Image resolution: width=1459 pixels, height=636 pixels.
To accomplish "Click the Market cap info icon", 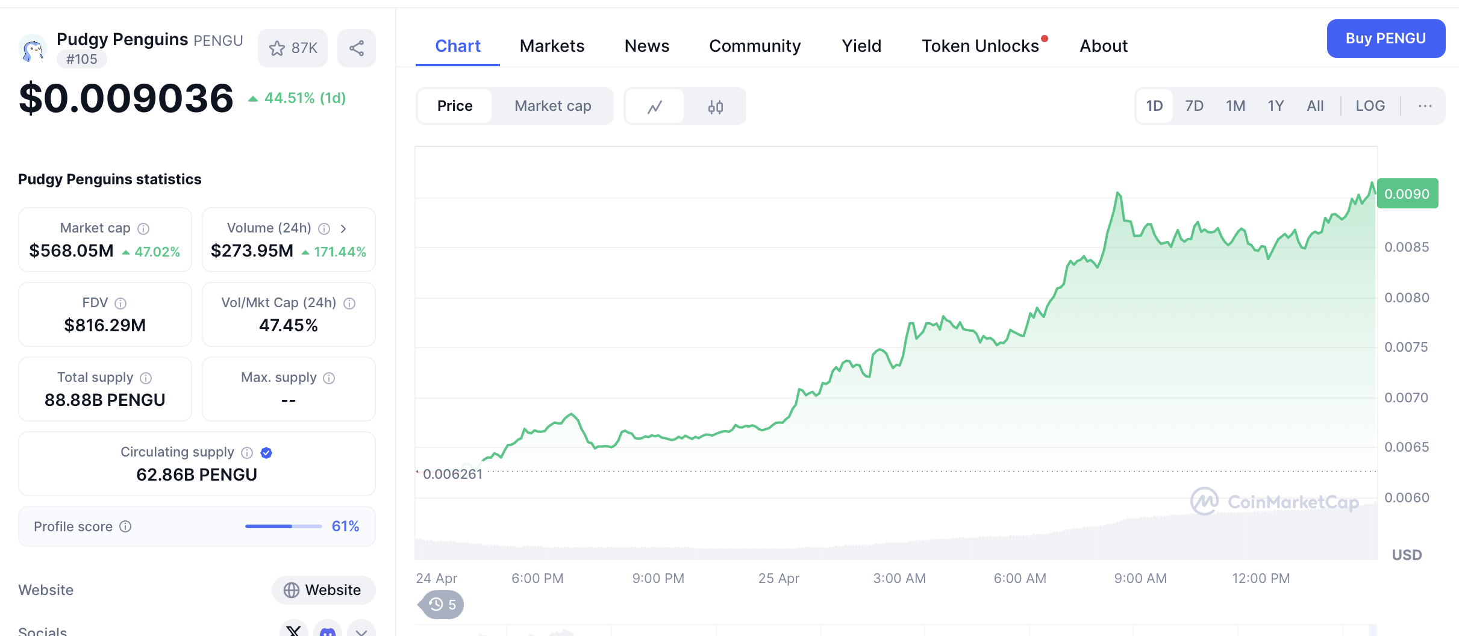I will [x=143, y=229].
